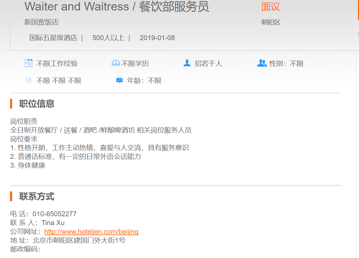Click the 联系方式 section heading
The height and width of the screenshot is (258, 359).
[37, 196]
